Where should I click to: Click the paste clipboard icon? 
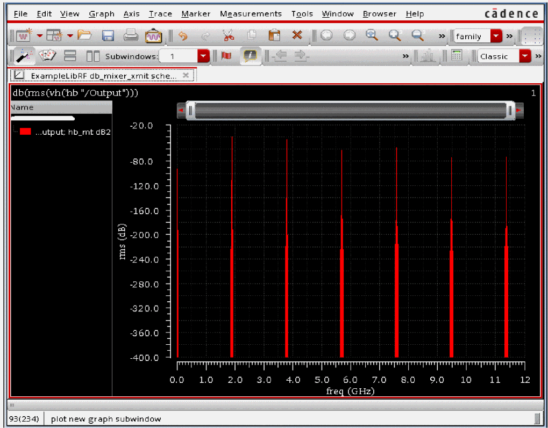[274, 36]
